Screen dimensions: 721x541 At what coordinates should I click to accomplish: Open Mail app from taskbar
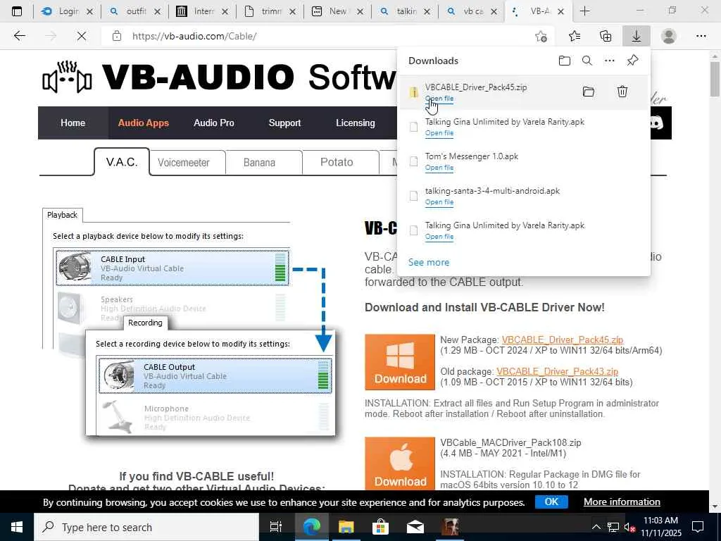[415, 527]
